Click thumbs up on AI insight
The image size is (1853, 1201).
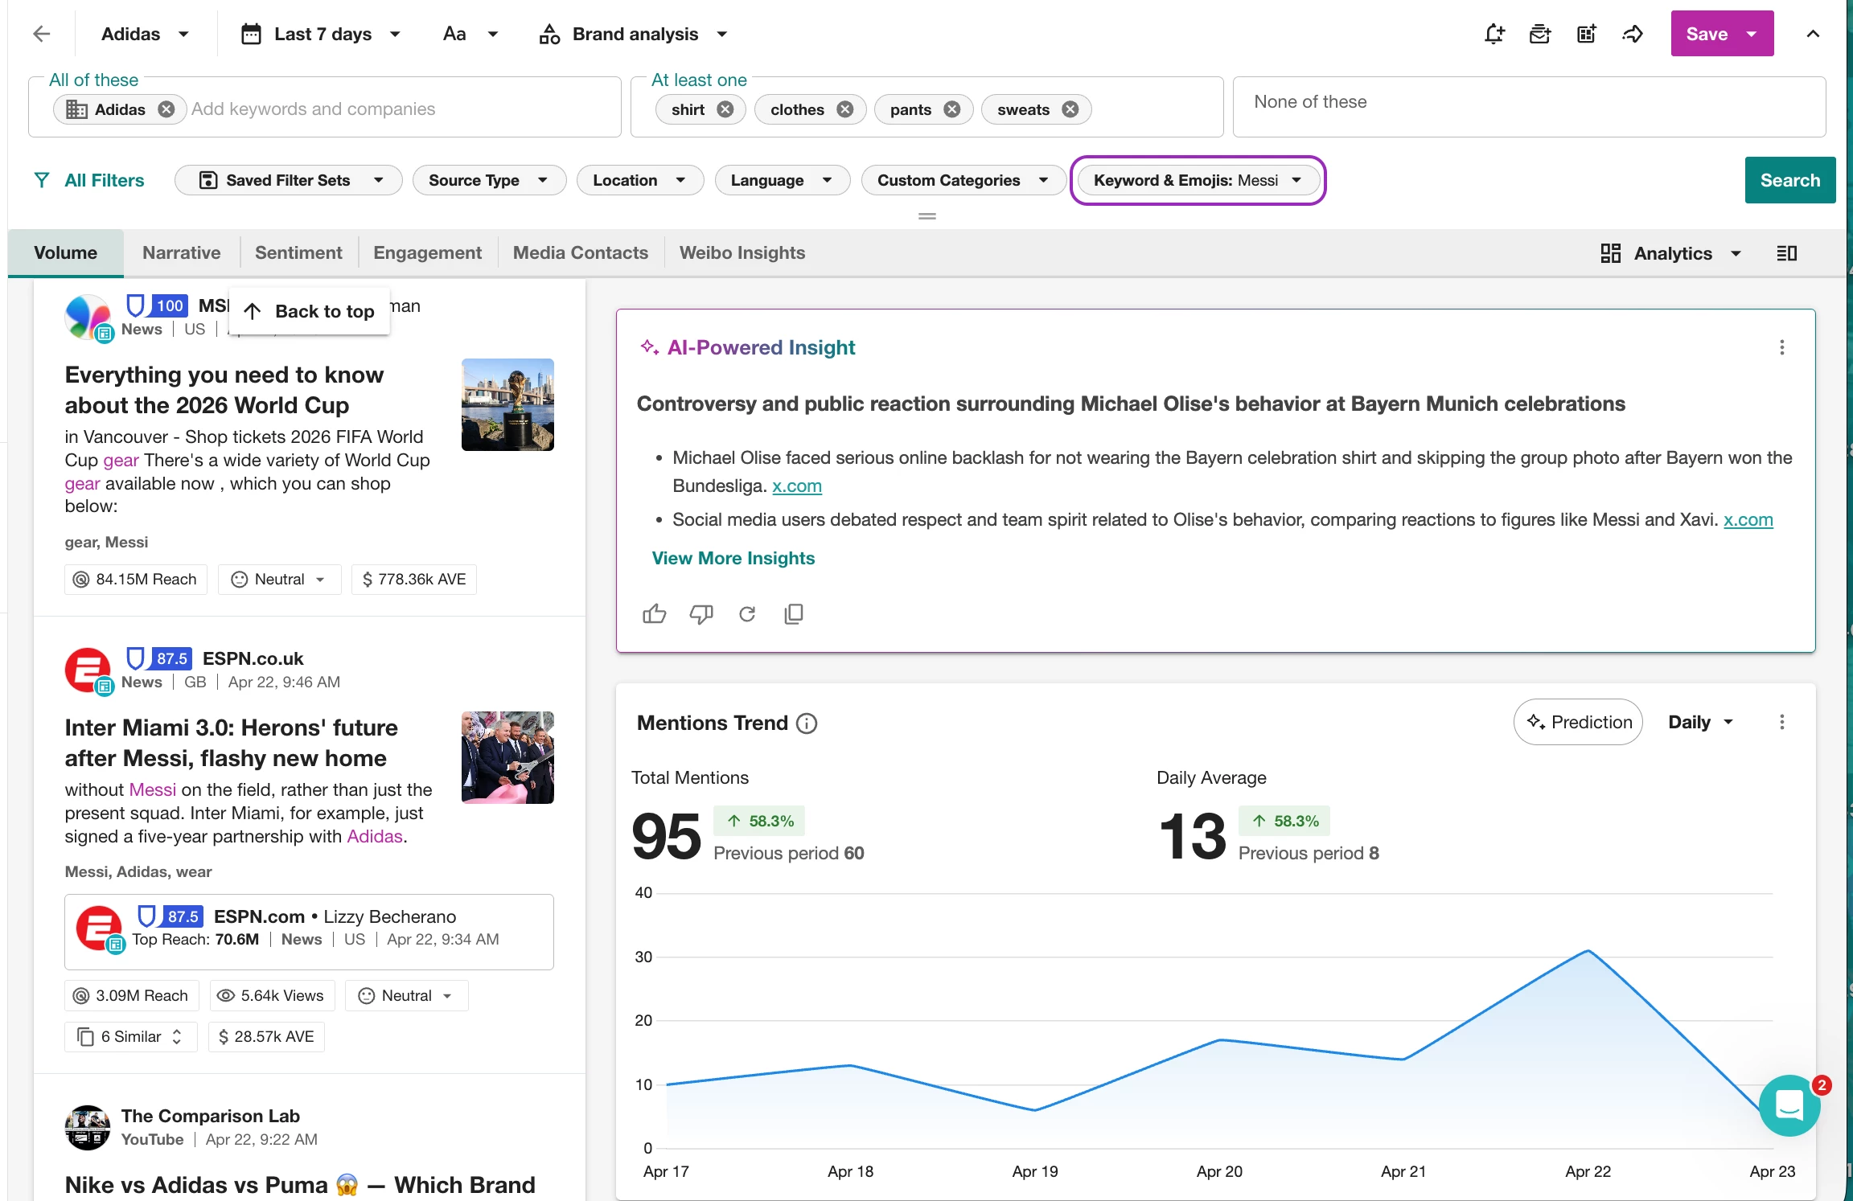point(654,614)
